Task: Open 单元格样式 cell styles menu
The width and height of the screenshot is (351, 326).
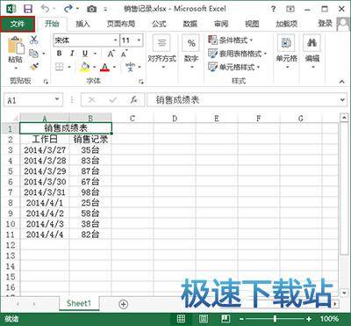Action: (234, 67)
